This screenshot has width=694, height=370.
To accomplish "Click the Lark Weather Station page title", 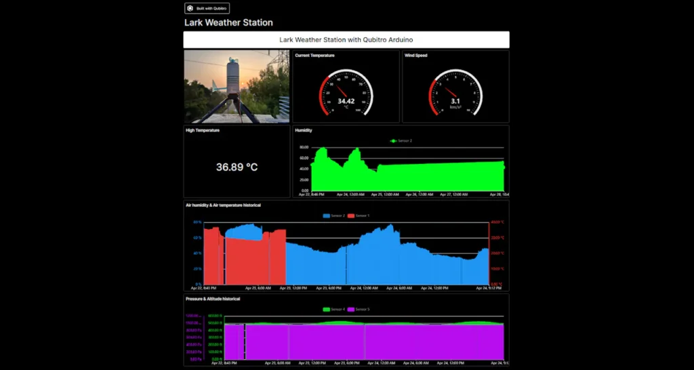I will pyautogui.click(x=228, y=22).
